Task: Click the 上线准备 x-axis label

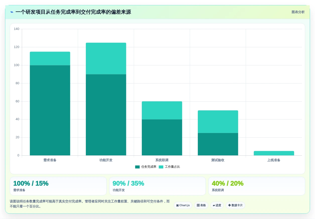Action: (274, 160)
